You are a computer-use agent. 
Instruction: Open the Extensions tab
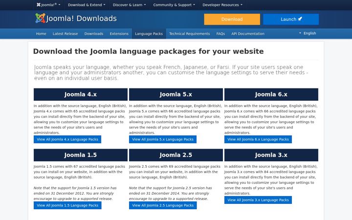coord(119,34)
